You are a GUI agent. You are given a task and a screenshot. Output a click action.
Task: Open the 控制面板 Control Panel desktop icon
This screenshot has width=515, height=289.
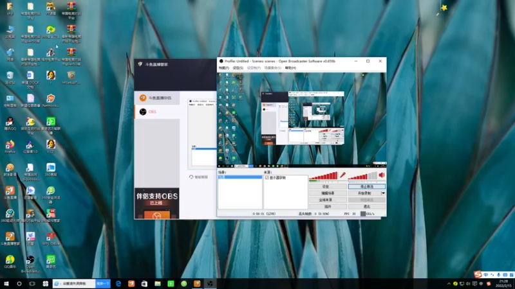[10, 101]
